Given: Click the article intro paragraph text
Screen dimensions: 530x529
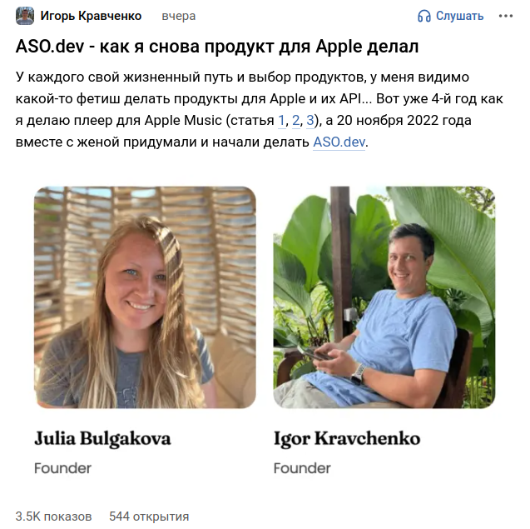Looking at the screenshot, I should [x=260, y=110].
